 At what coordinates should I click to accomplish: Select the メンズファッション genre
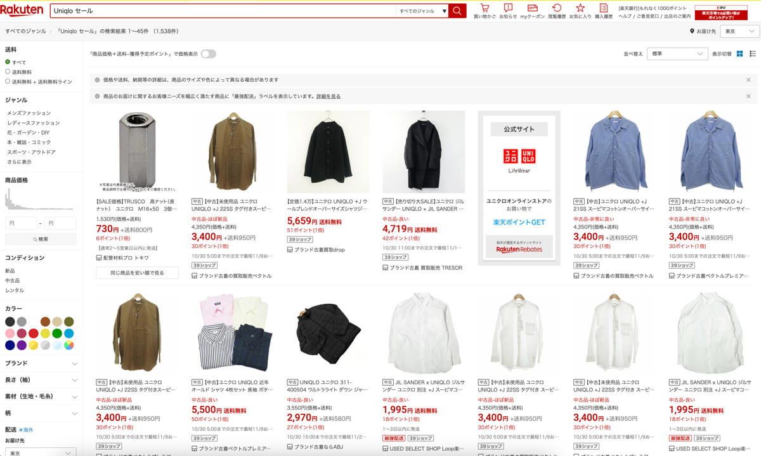[x=29, y=113]
